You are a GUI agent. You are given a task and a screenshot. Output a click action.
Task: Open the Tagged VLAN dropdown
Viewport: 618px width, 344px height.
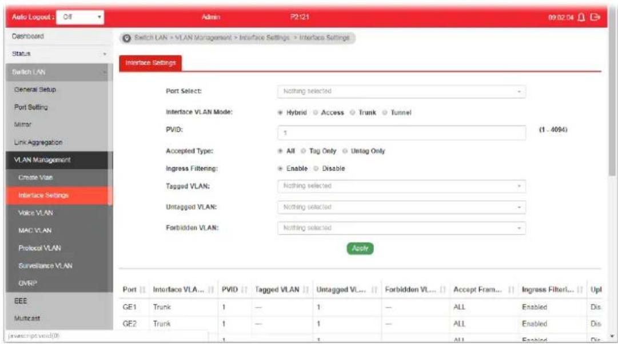401,186
